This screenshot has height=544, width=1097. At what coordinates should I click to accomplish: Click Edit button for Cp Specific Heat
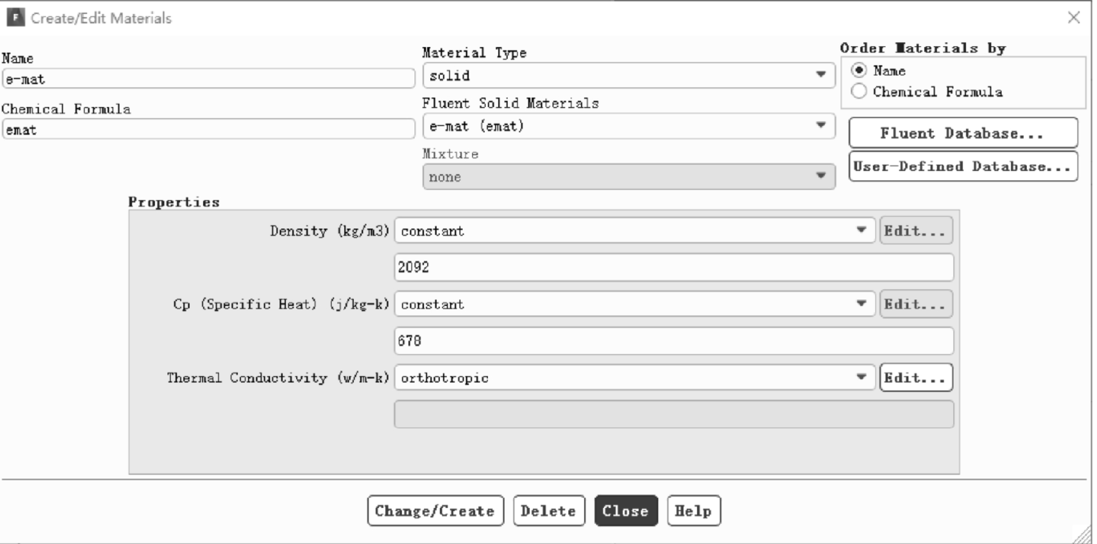tap(916, 304)
